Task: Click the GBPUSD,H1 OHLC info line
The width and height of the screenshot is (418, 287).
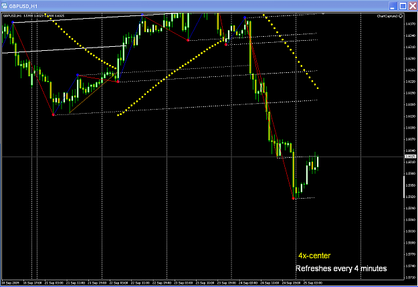Action: (x=33, y=16)
